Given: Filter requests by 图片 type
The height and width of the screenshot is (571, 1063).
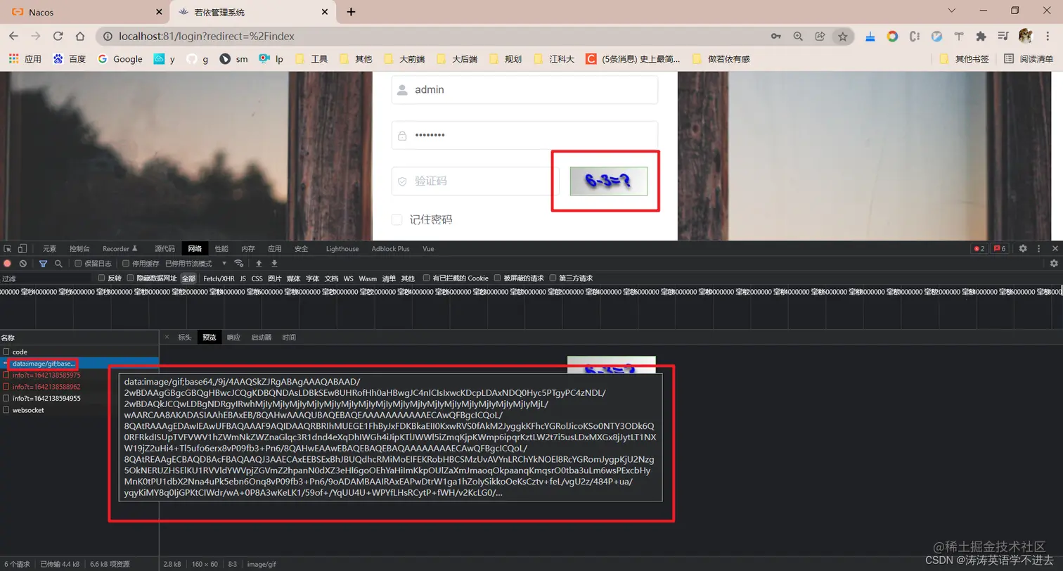Looking at the screenshot, I should [274, 278].
